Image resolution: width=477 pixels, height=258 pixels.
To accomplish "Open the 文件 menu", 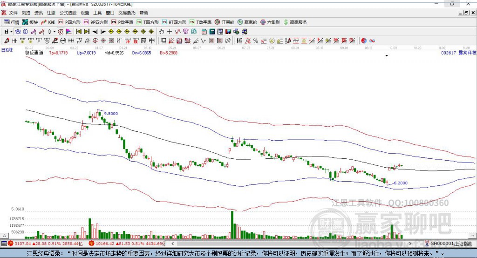I will [x=14, y=13].
